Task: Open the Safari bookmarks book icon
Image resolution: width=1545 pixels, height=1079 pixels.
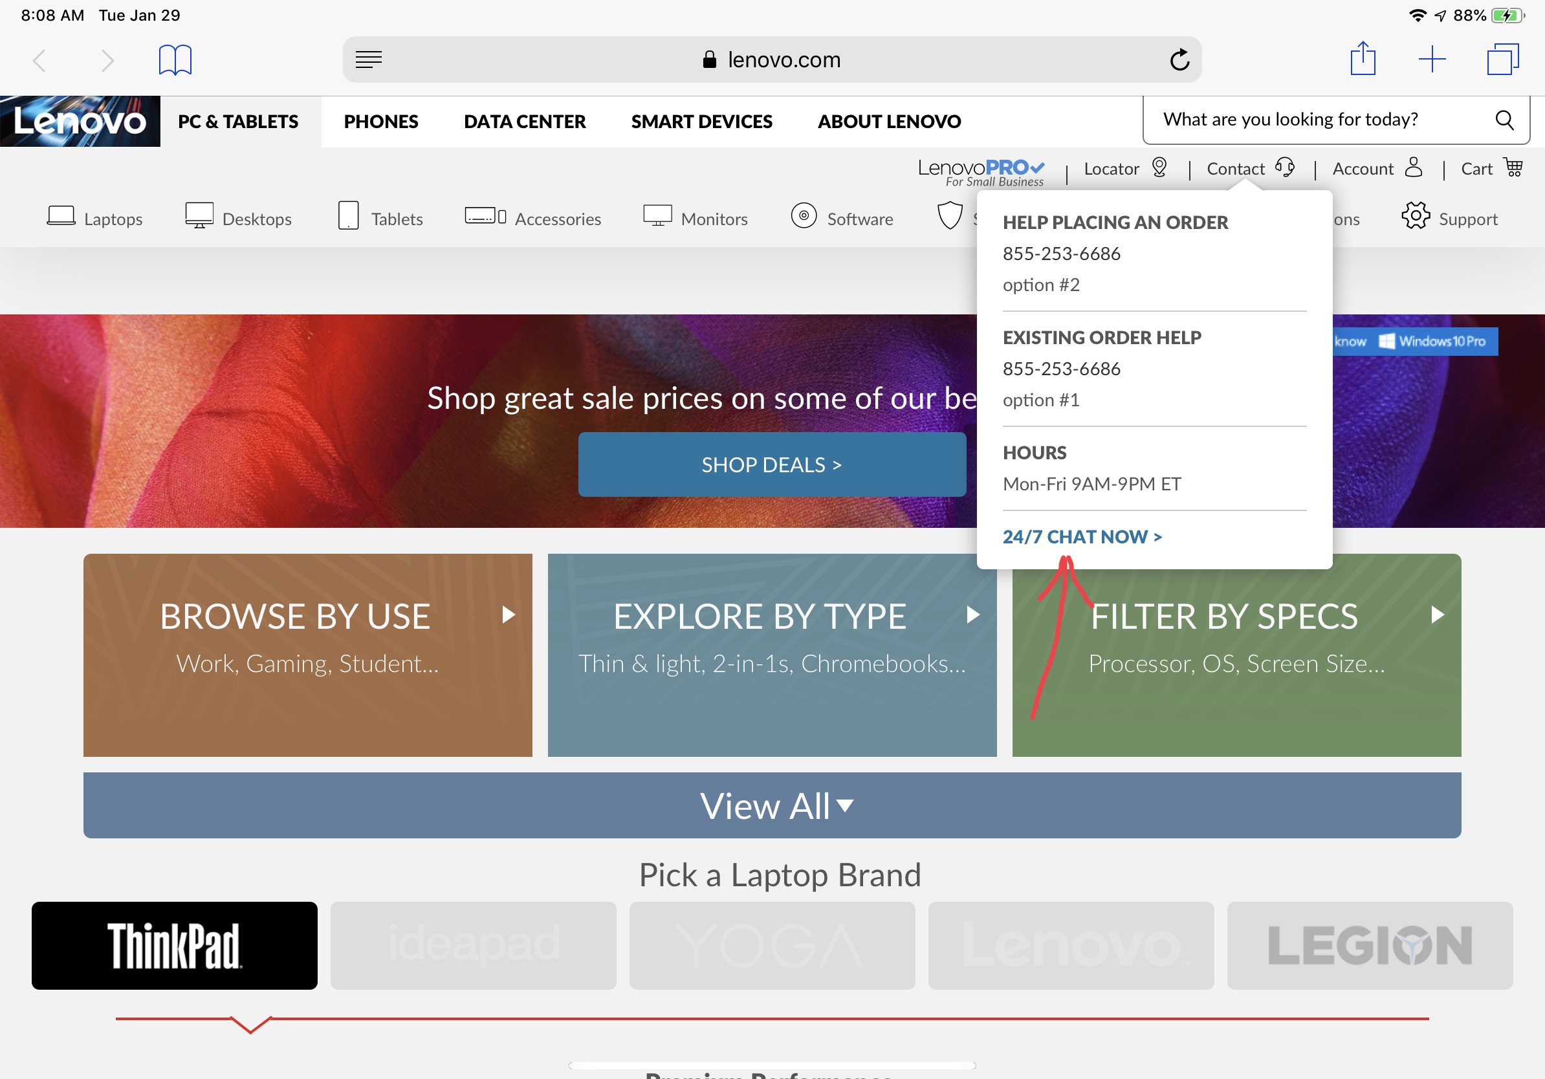Action: tap(175, 60)
